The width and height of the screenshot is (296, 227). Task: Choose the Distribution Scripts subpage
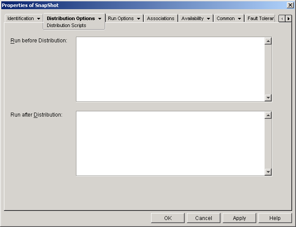pyautogui.click(x=66, y=25)
